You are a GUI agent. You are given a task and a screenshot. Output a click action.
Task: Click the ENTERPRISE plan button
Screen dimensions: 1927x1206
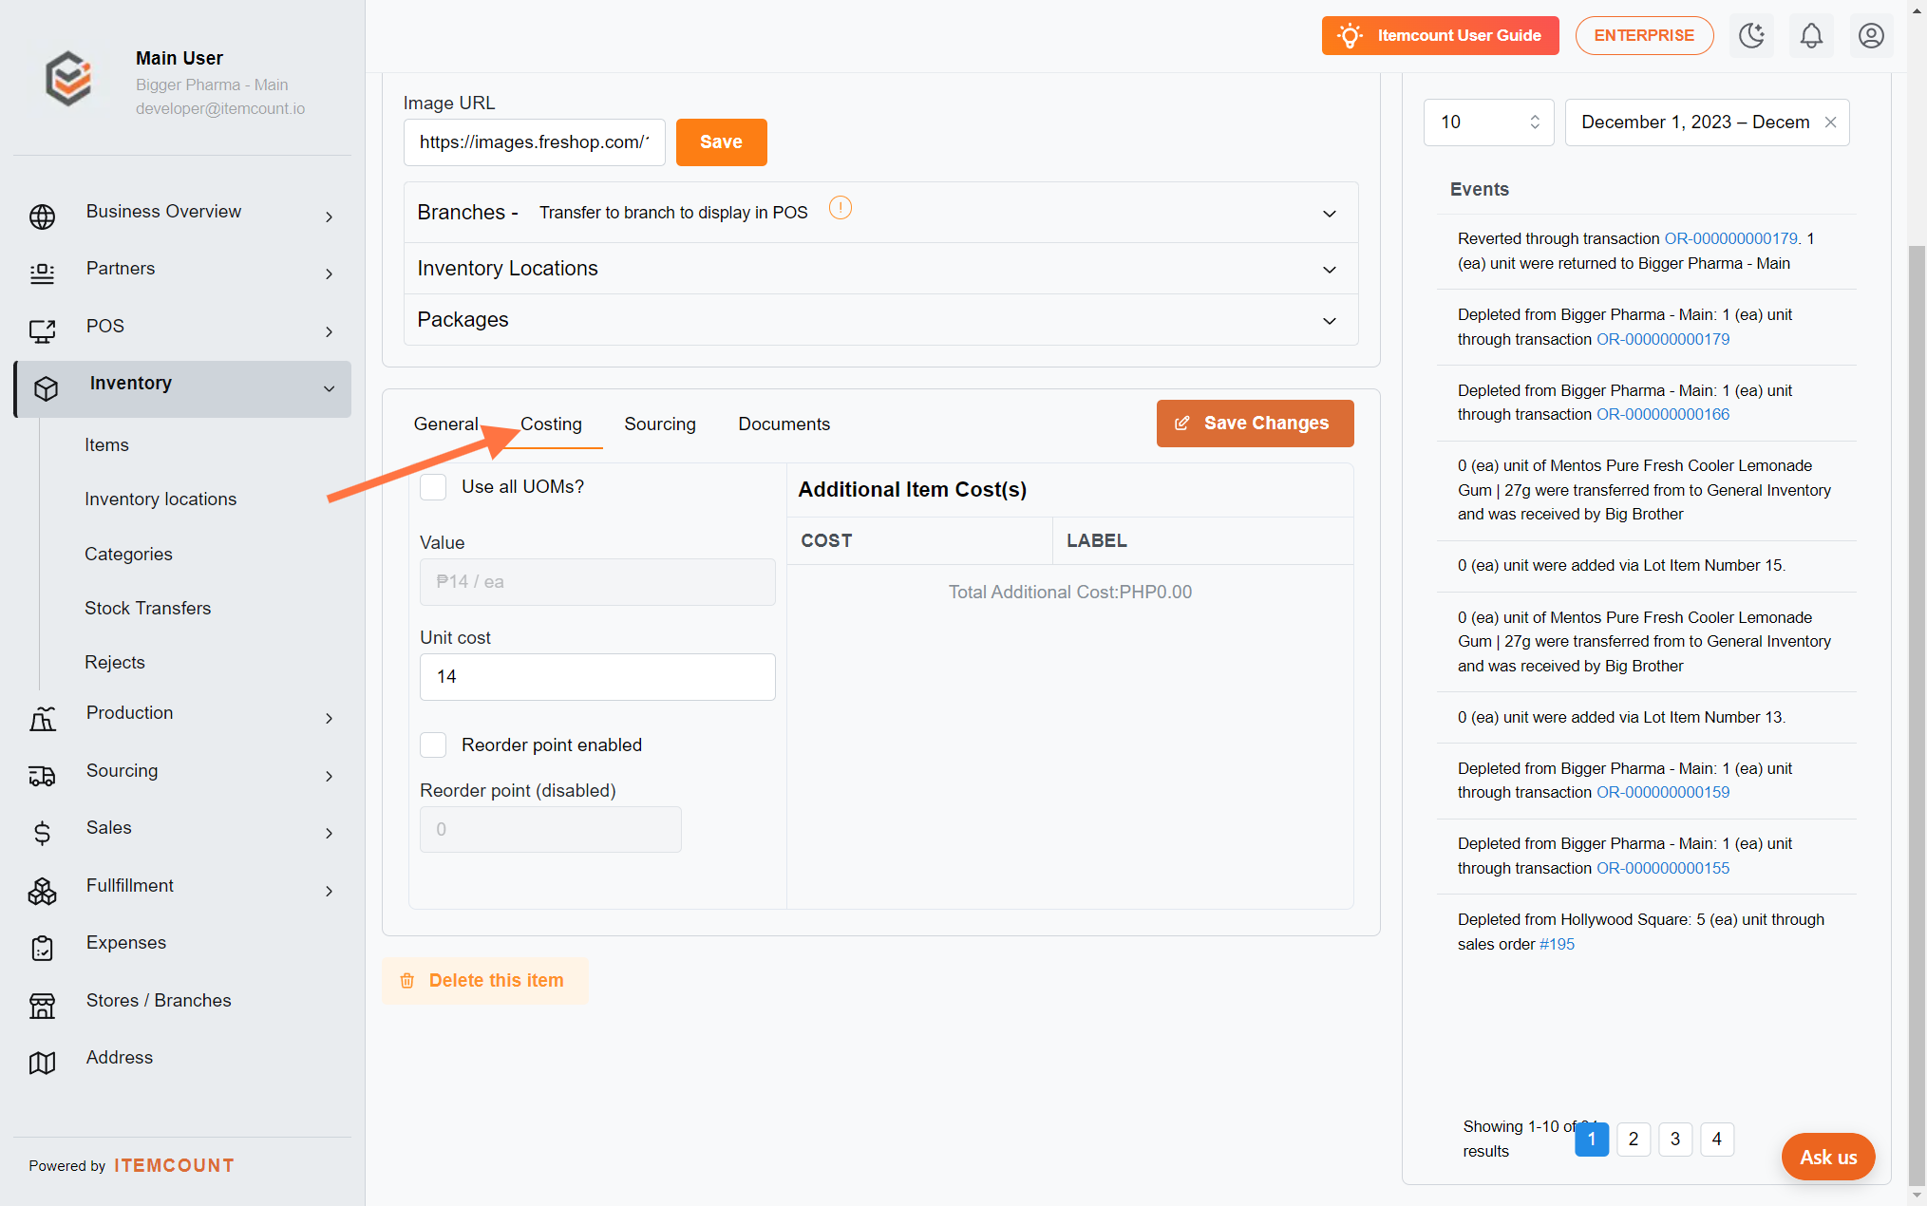tap(1644, 36)
